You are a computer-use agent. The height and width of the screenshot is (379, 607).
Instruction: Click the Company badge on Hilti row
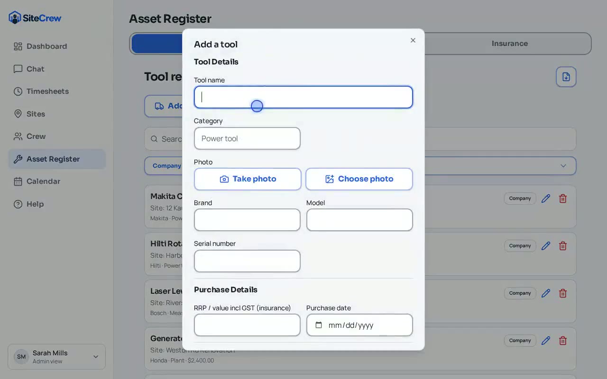(x=520, y=246)
